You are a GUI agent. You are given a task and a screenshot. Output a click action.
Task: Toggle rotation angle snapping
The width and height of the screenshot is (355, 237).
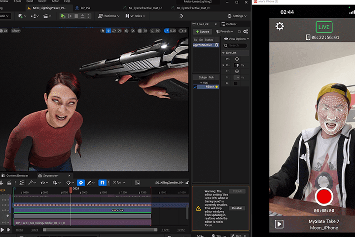152,31
